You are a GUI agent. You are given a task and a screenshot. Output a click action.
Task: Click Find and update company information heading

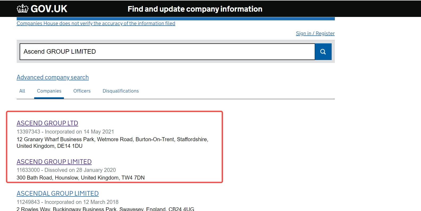click(x=195, y=9)
